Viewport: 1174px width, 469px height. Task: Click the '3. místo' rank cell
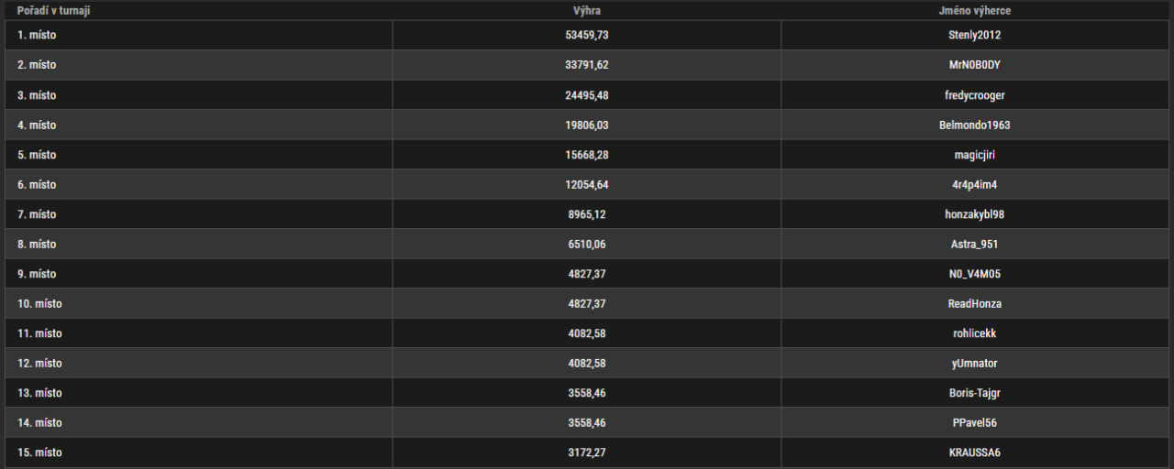pyautogui.click(x=37, y=95)
